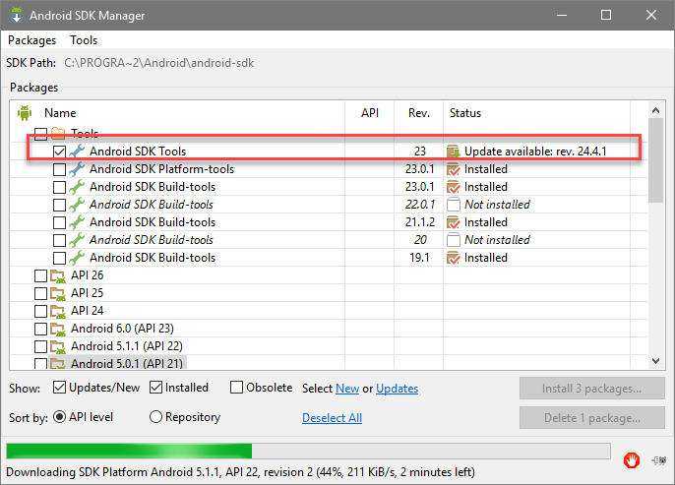
Task: Select the API level sort radio button
Action: pos(59,416)
